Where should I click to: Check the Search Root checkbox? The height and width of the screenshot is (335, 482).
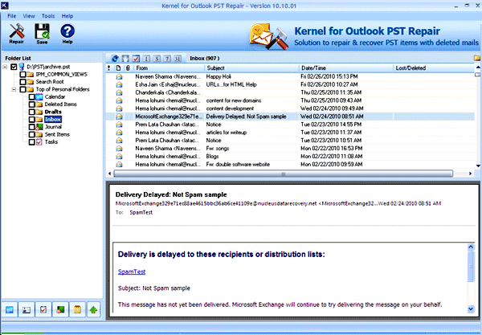coord(22,82)
